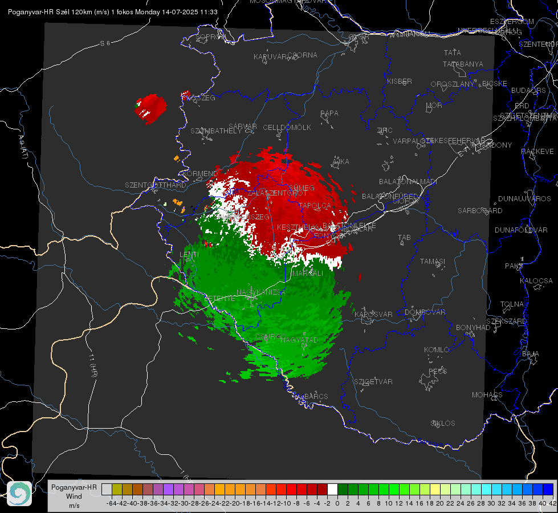Pick the olive swatch between -64 and -42
558x513 pixels.
[117, 489]
